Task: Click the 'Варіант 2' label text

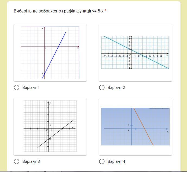Action: [116, 87]
